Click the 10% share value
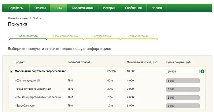This screenshot has height=112, width=214. coord(110,106)
